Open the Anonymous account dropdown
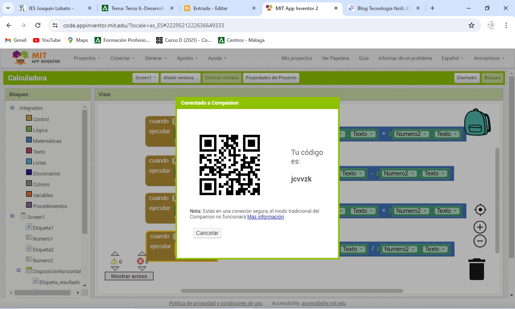 tap(489, 58)
